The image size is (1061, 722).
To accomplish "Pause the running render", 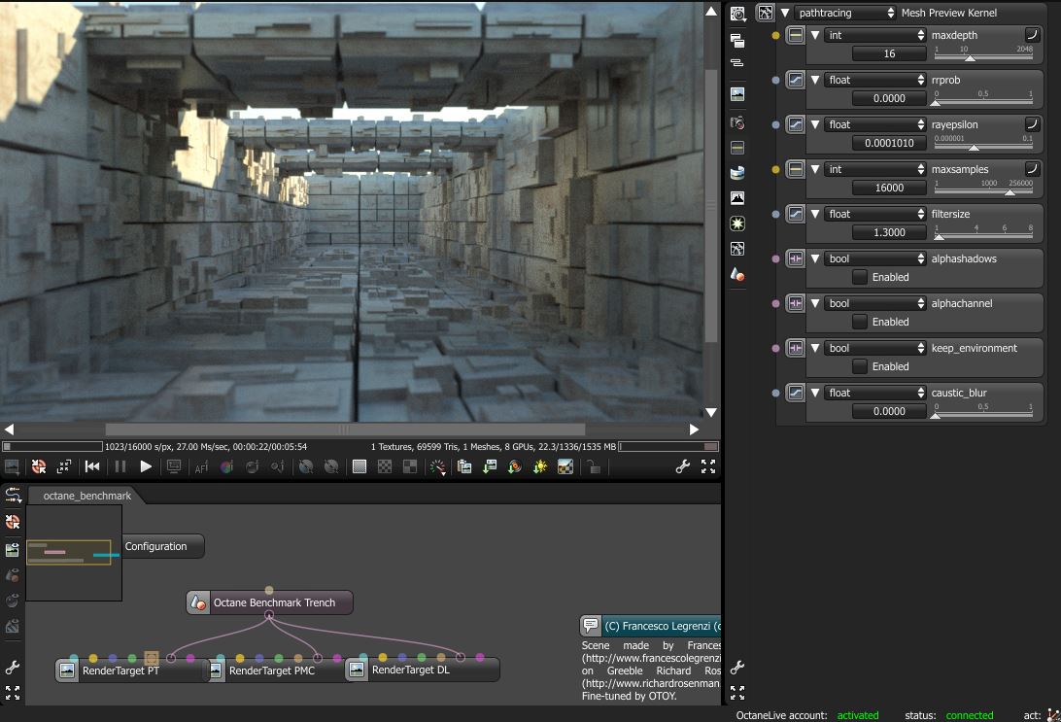I will [x=120, y=466].
